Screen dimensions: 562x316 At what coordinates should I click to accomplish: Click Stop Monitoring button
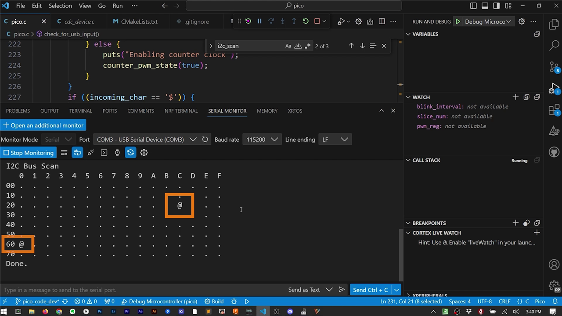pyautogui.click(x=29, y=153)
